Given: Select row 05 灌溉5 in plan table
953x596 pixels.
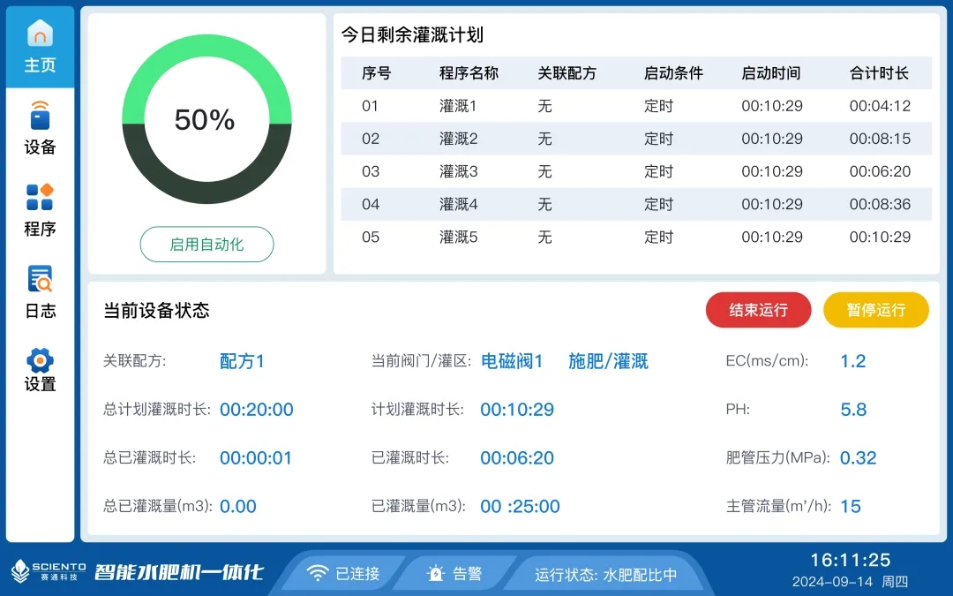Looking at the screenshot, I should click(635, 237).
